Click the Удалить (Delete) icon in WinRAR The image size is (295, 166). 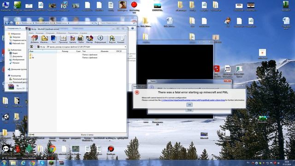73,39
